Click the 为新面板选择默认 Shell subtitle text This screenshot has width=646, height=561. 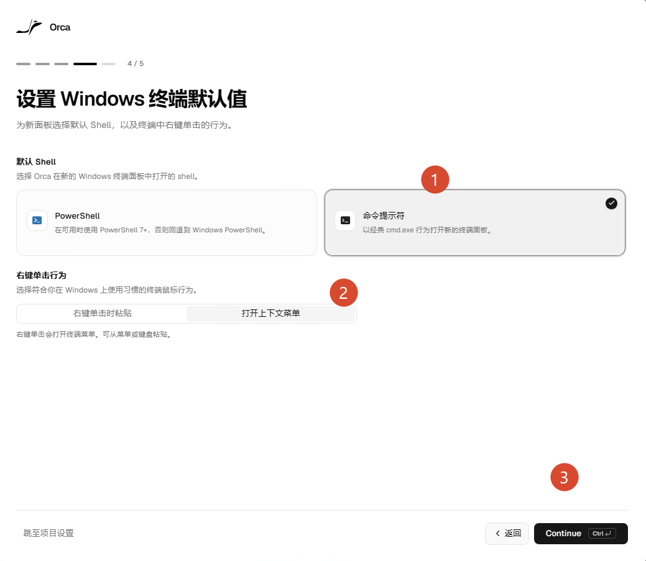tap(125, 125)
